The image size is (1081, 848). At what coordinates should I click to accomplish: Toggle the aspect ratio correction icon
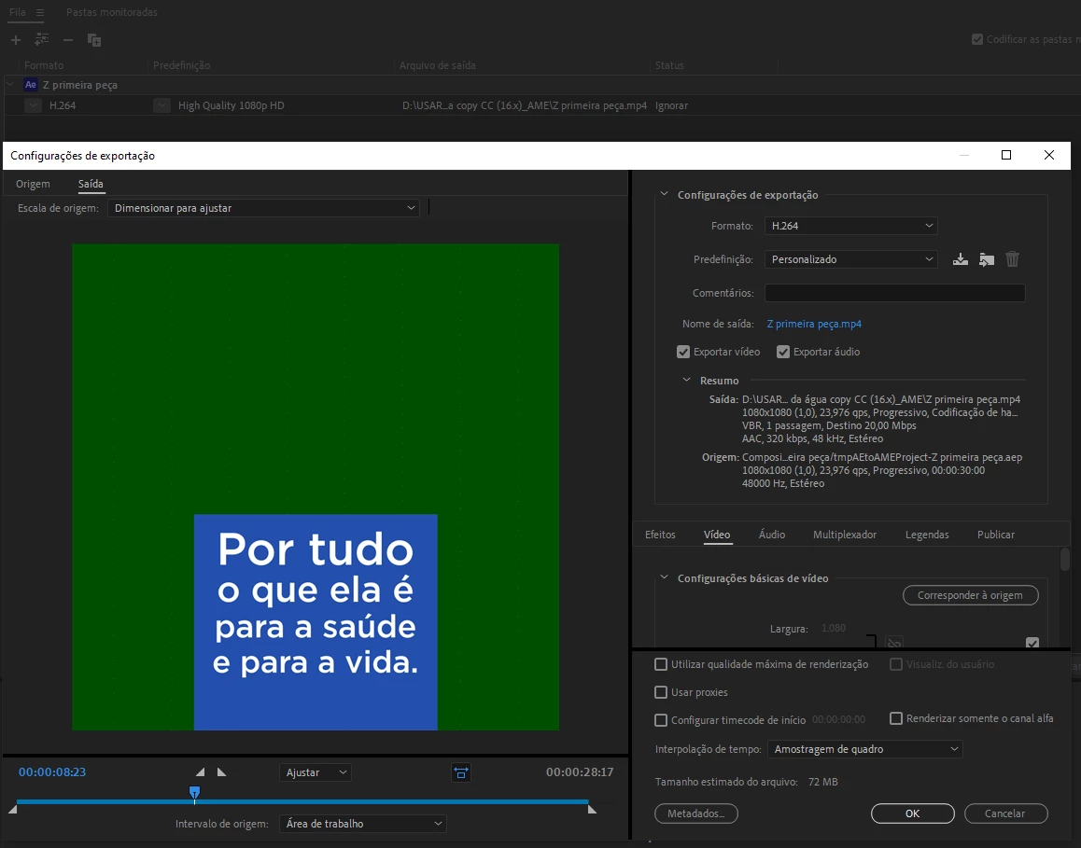(461, 773)
